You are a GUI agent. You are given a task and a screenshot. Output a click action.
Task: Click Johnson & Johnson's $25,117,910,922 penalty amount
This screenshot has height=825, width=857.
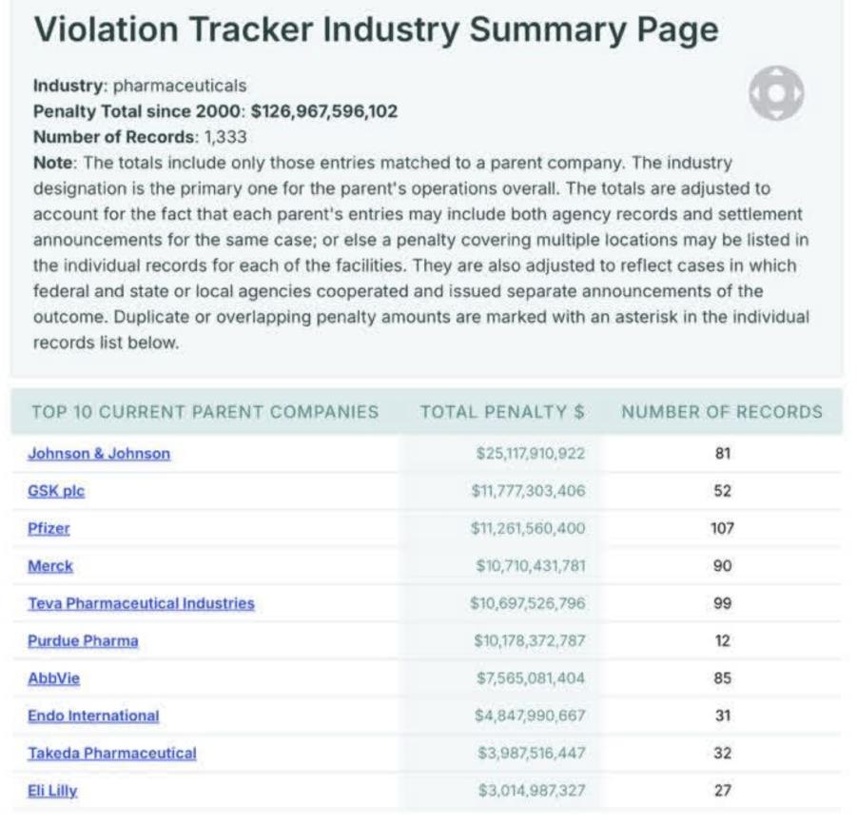point(530,454)
